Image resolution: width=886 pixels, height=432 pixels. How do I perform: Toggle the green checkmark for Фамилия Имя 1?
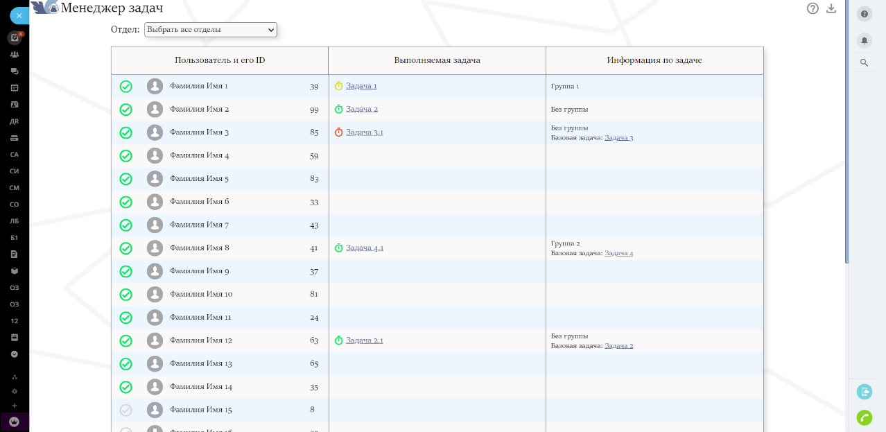[x=125, y=87]
